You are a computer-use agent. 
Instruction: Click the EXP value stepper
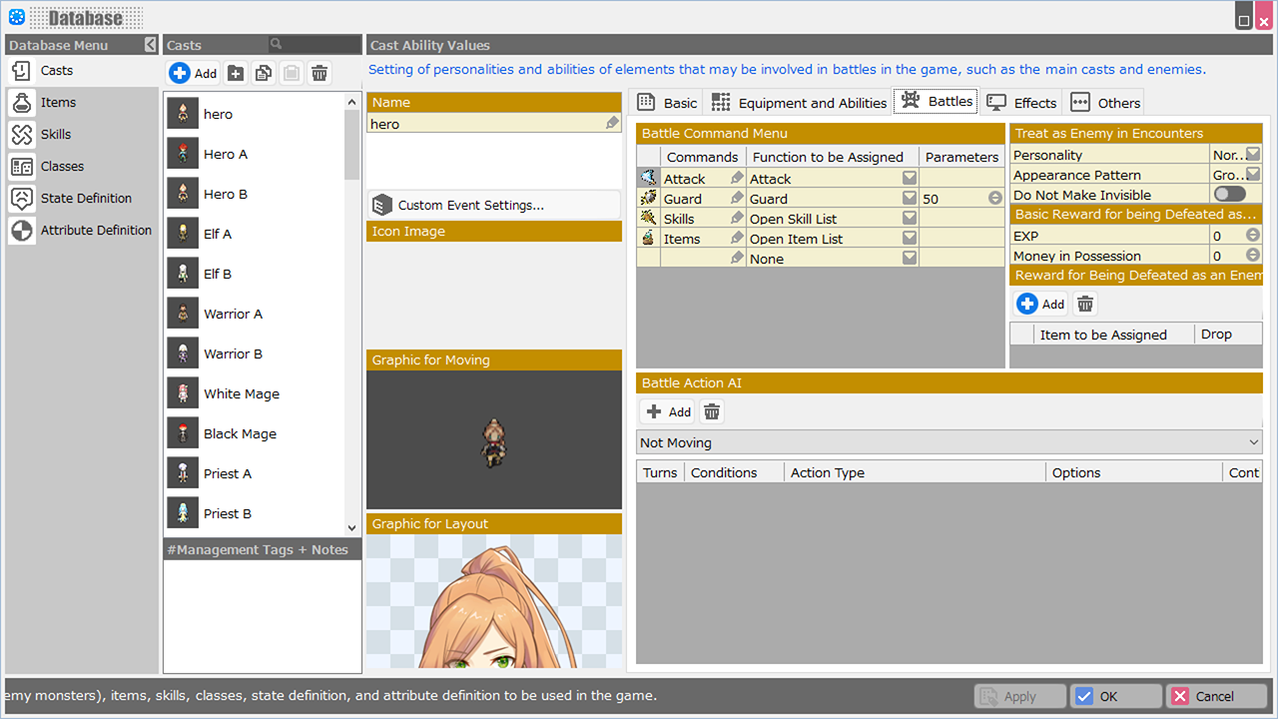click(x=1252, y=236)
